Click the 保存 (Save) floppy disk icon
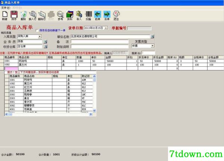This screenshot has height=161, width=224. click(14, 15)
